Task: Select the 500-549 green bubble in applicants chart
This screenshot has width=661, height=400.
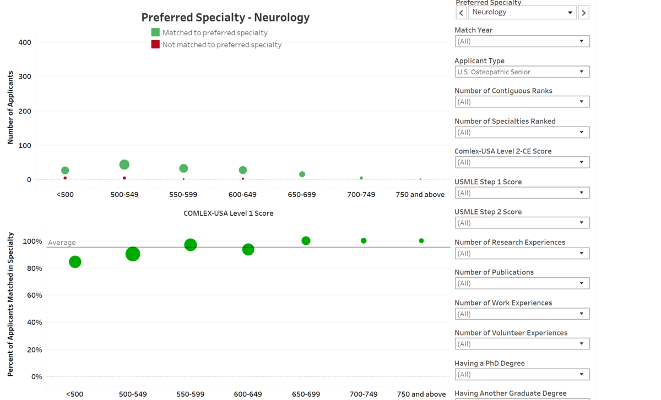Action: 124,165
